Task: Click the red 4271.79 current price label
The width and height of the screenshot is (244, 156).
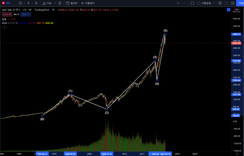Action: click(236, 43)
